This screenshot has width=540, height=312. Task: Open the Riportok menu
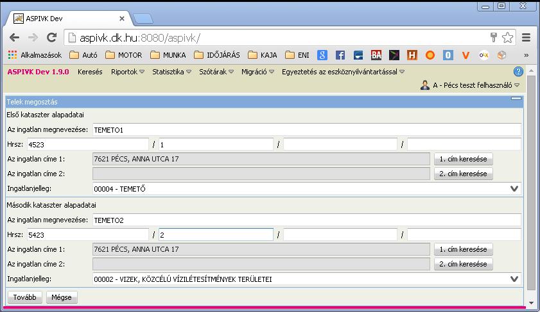pos(127,72)
